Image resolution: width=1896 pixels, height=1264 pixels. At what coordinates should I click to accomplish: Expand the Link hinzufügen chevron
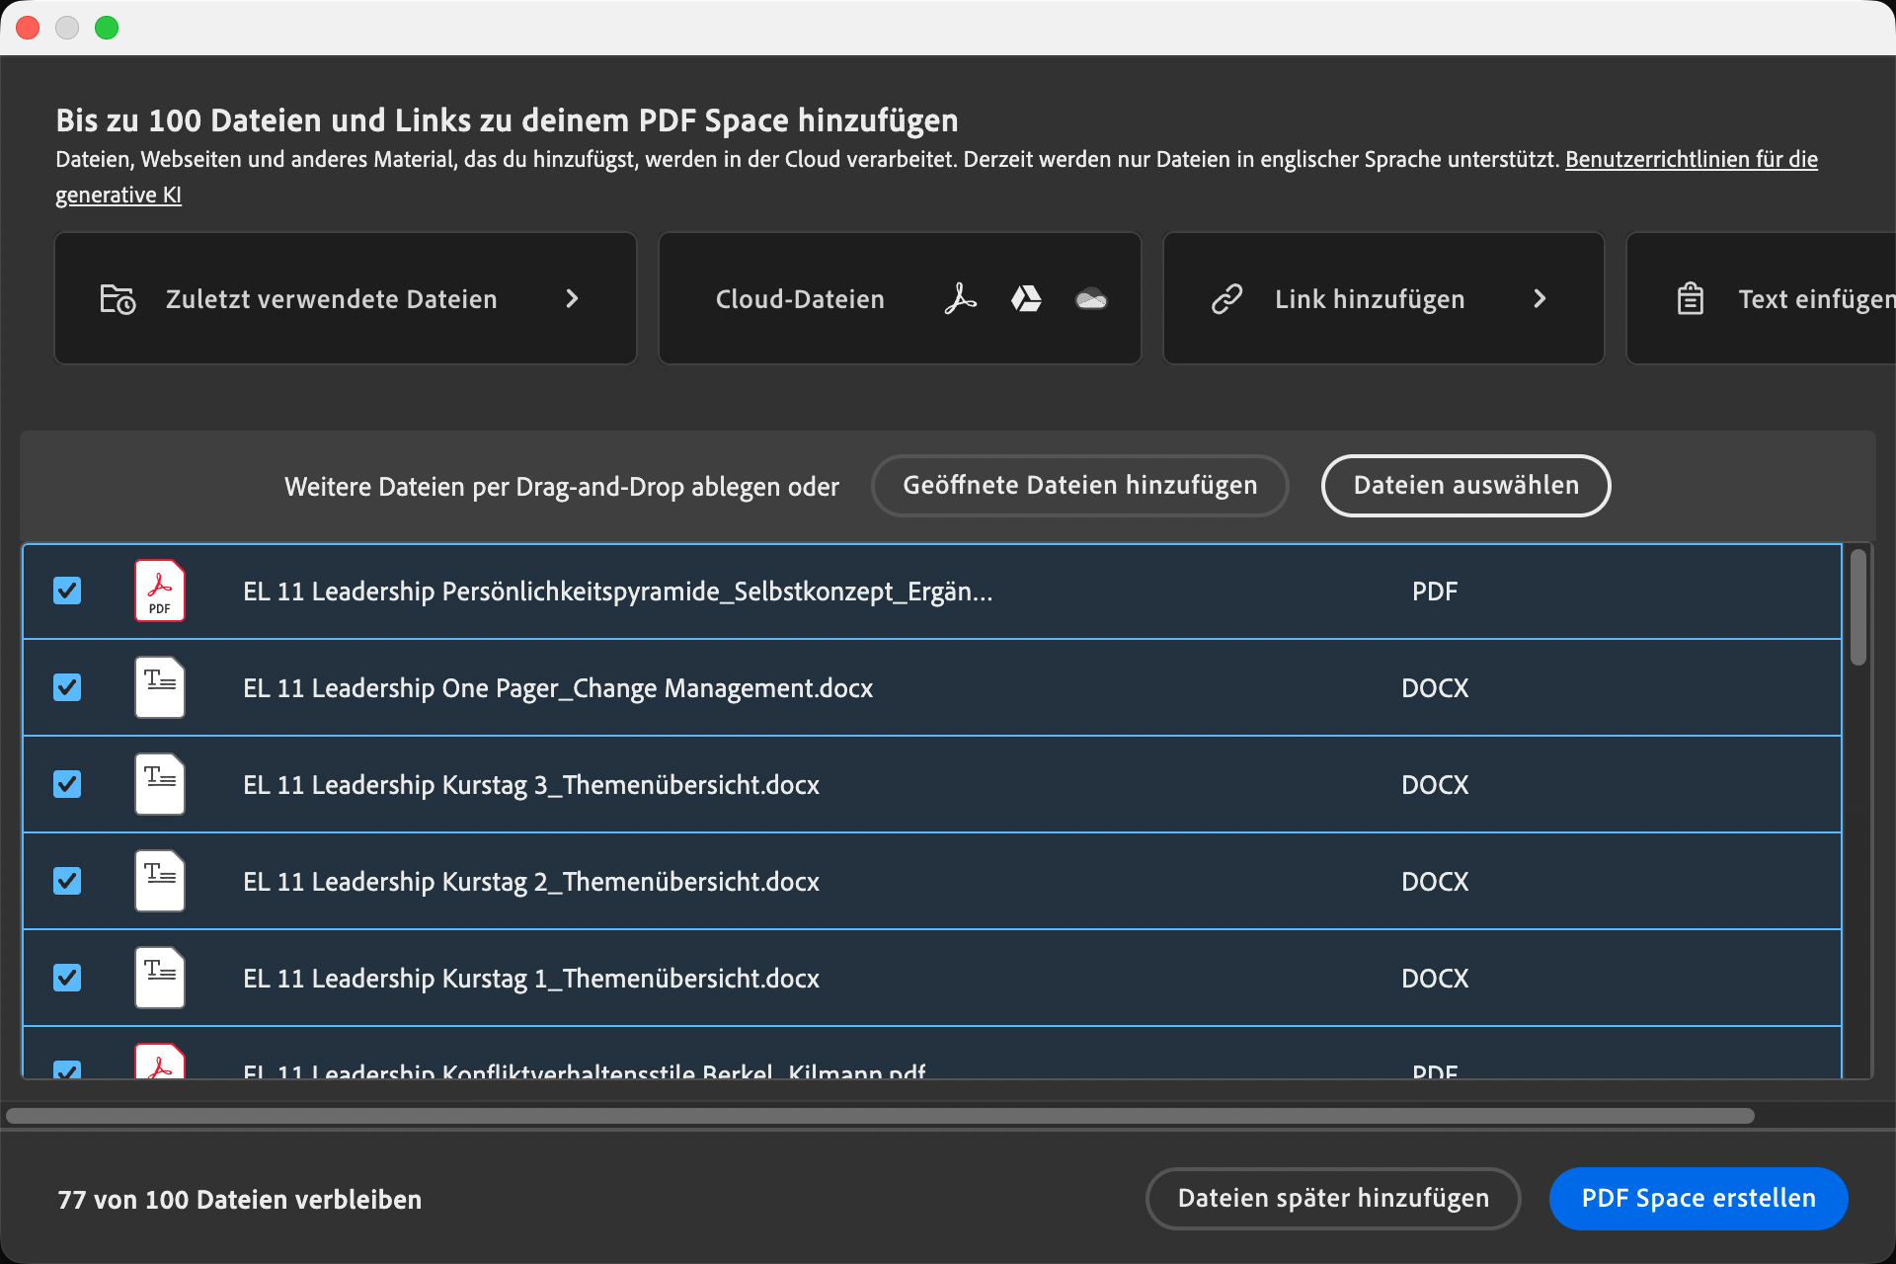tap(1540, 298)
